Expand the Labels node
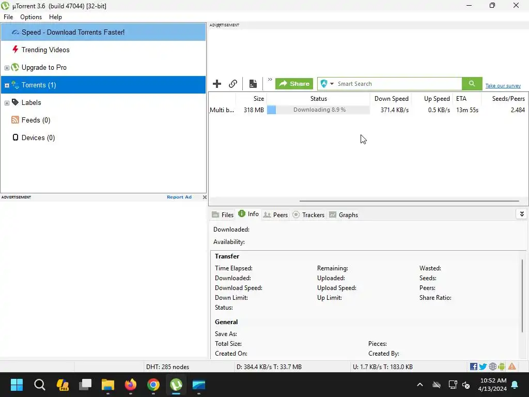 coord(7,103)
